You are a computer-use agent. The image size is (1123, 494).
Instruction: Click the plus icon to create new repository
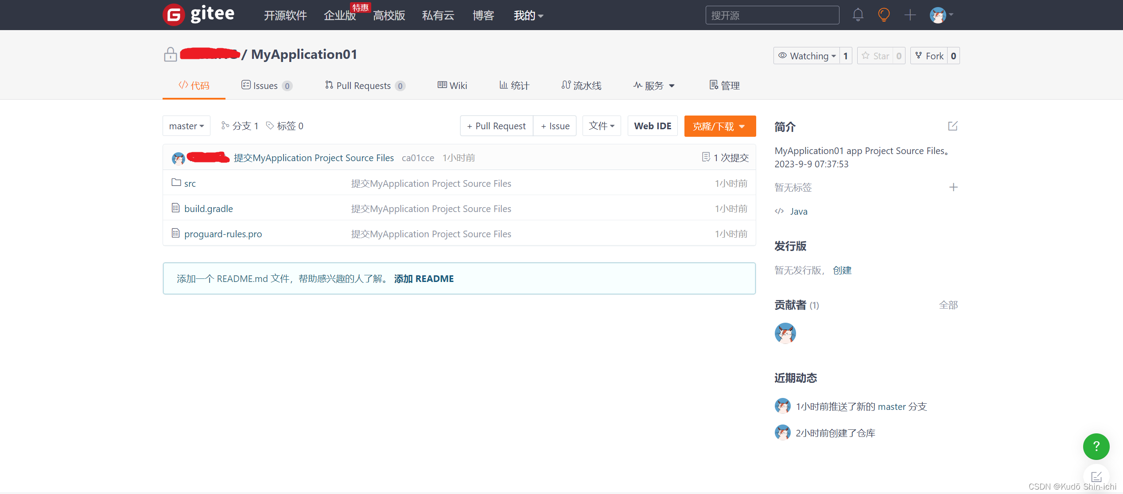tap(910, 15)
